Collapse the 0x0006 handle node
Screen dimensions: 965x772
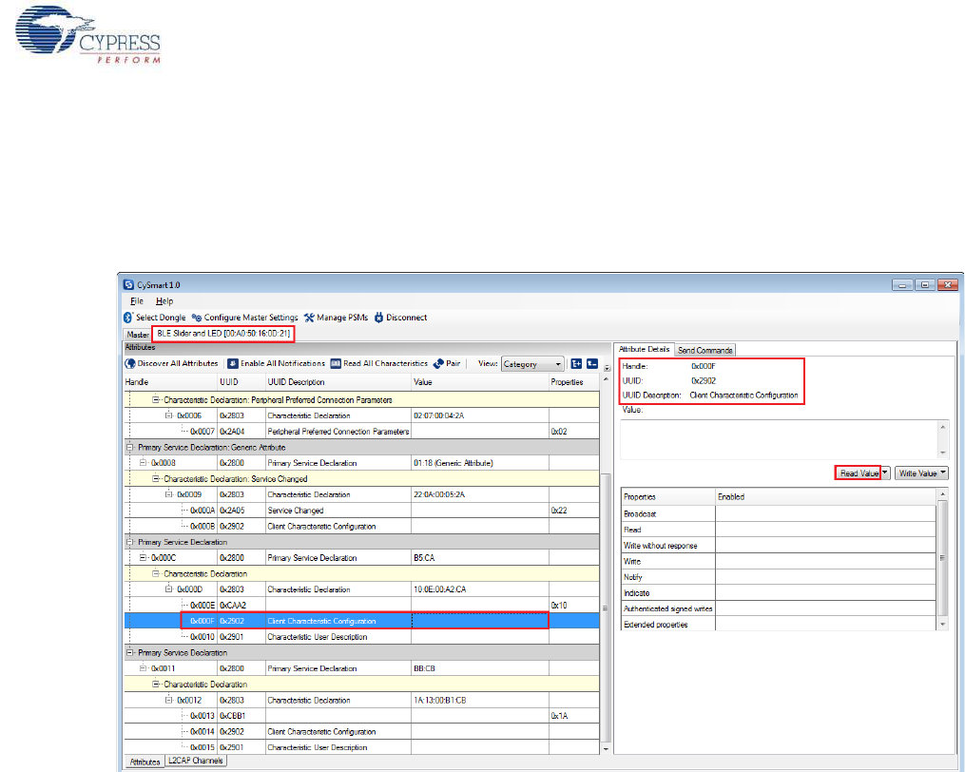(168, 415)
